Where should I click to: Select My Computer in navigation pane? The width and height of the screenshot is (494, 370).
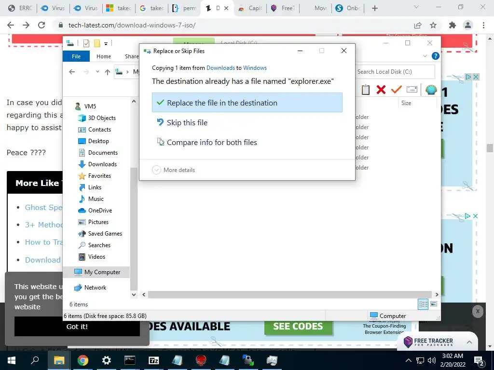point(96,272)
